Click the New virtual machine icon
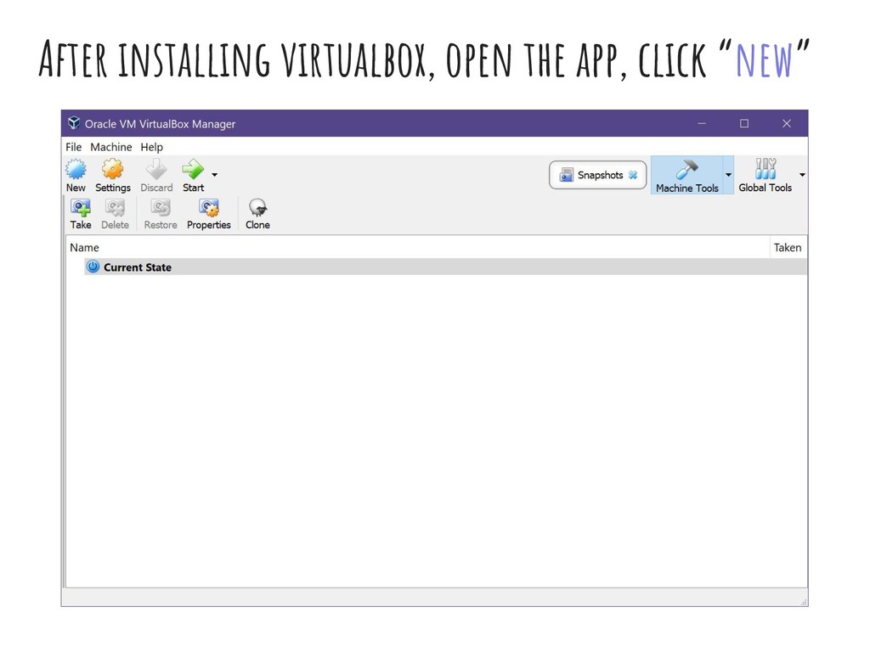Screen dimensions: 870x652 (x=76, y=169)
